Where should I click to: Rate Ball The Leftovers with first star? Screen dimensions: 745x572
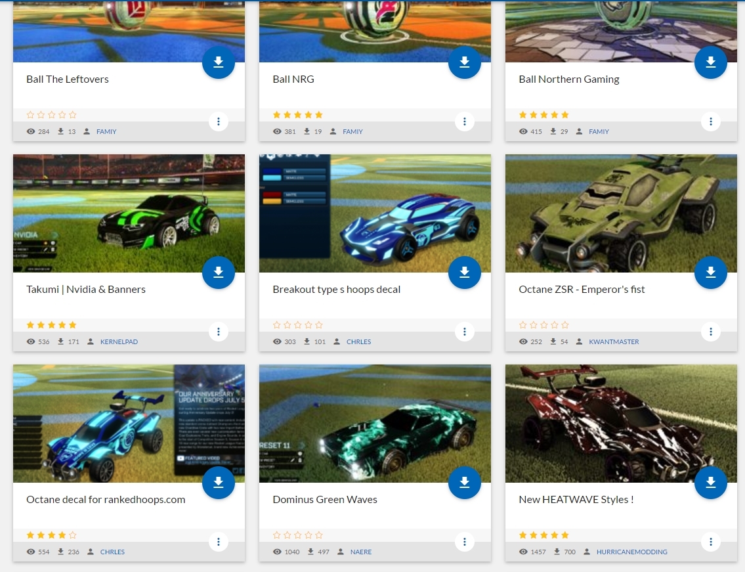click(30, 114)
